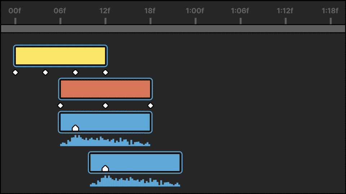Screen dimensions: 346x194
Task: Jump to 1:00f on the time ruler
Action: coord(195,21)
